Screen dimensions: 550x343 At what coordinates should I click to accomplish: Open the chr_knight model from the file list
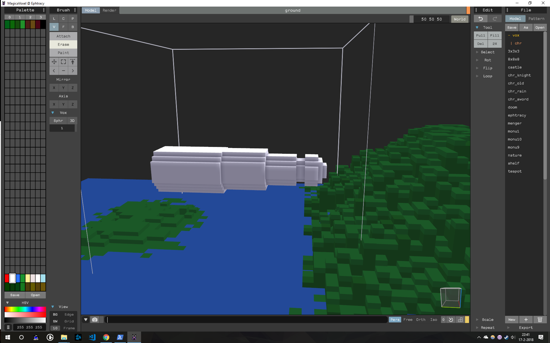(519, 75)
